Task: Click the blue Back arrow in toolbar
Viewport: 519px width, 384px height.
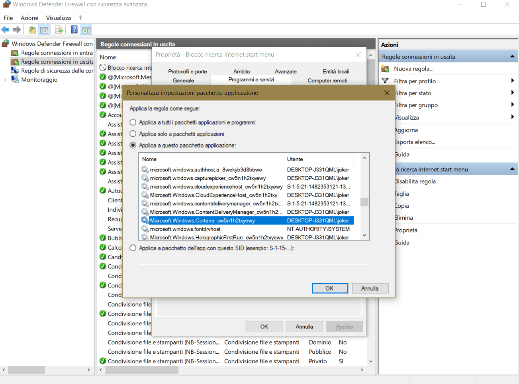Action: [x=6, y=30]
